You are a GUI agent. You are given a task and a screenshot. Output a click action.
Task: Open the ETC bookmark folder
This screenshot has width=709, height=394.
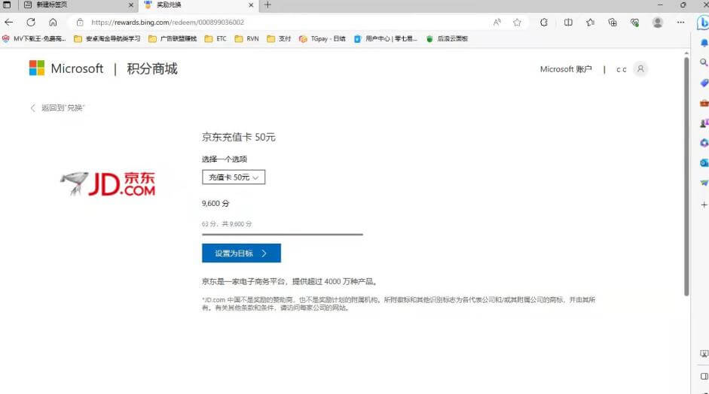(215, 39)
